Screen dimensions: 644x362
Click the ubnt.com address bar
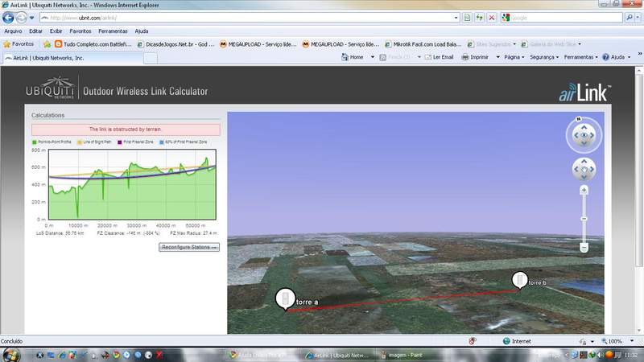pos(246,18)
